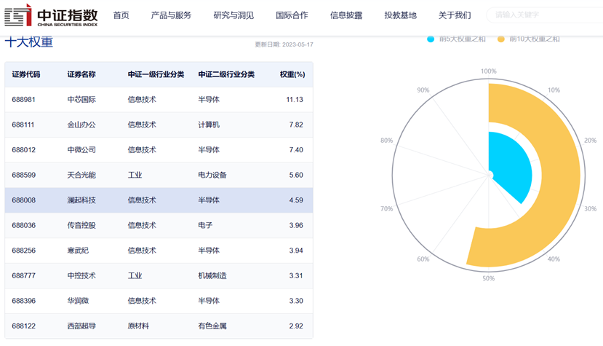Viewport: 603px width, 346px height.
Task: Open the 国际合作 menu
Action: click(292, 15)
